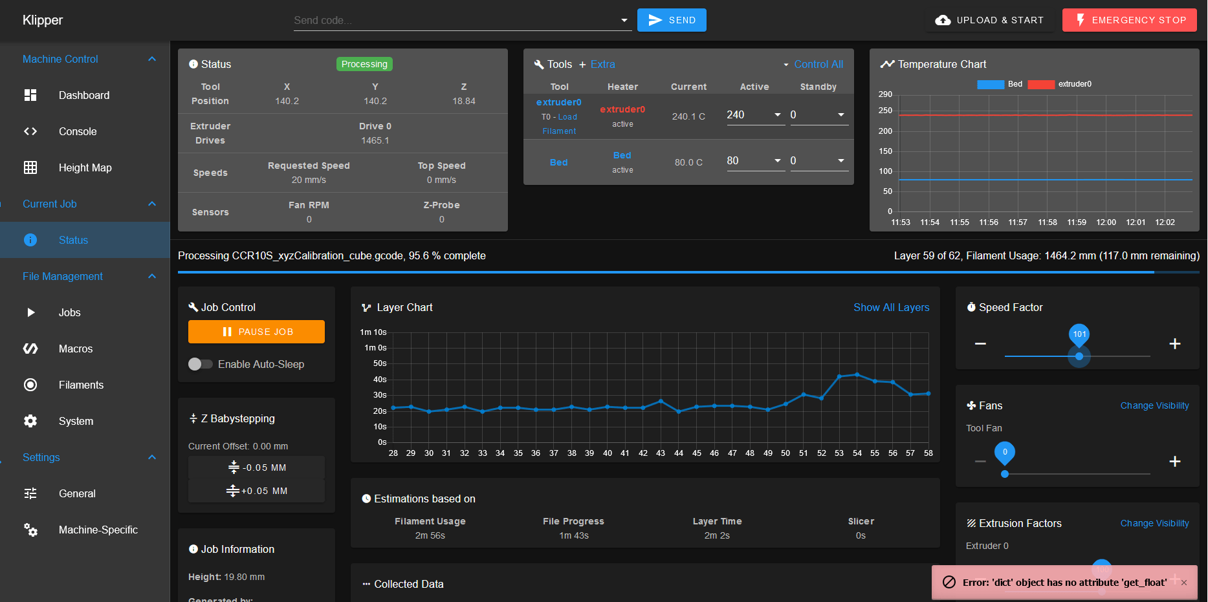Open the Control All menu

(813, 64)
